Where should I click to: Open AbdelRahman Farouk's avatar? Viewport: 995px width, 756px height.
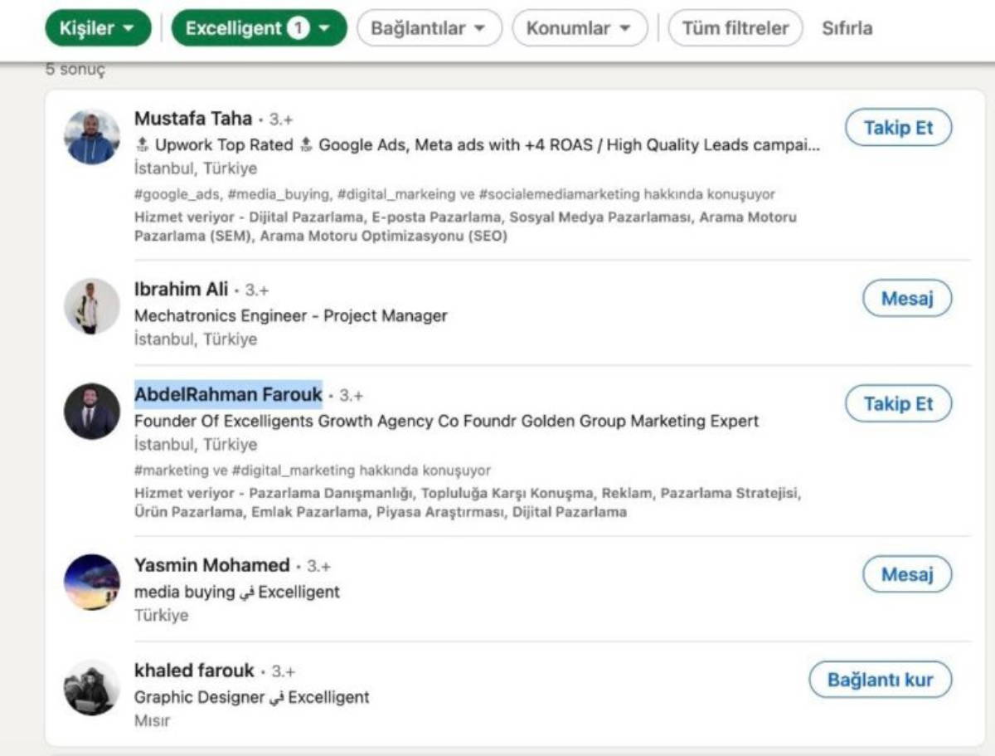coord(92,411)
